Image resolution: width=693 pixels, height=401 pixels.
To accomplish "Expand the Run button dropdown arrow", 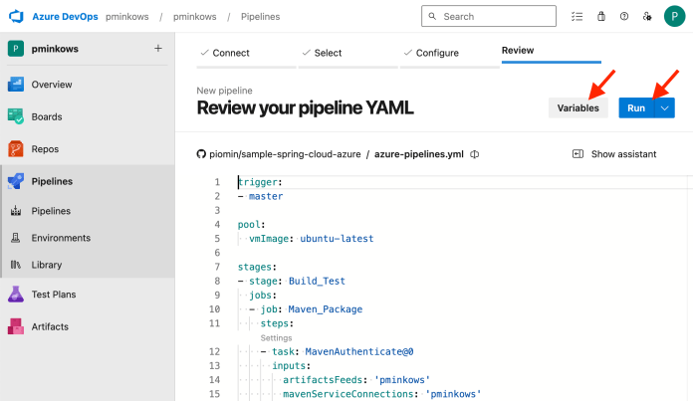I will click(665, 107).
